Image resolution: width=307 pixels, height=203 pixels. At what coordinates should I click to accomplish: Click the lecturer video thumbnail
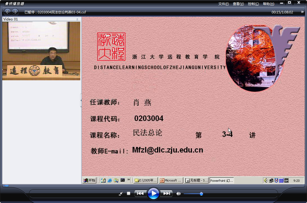[41, 51]
